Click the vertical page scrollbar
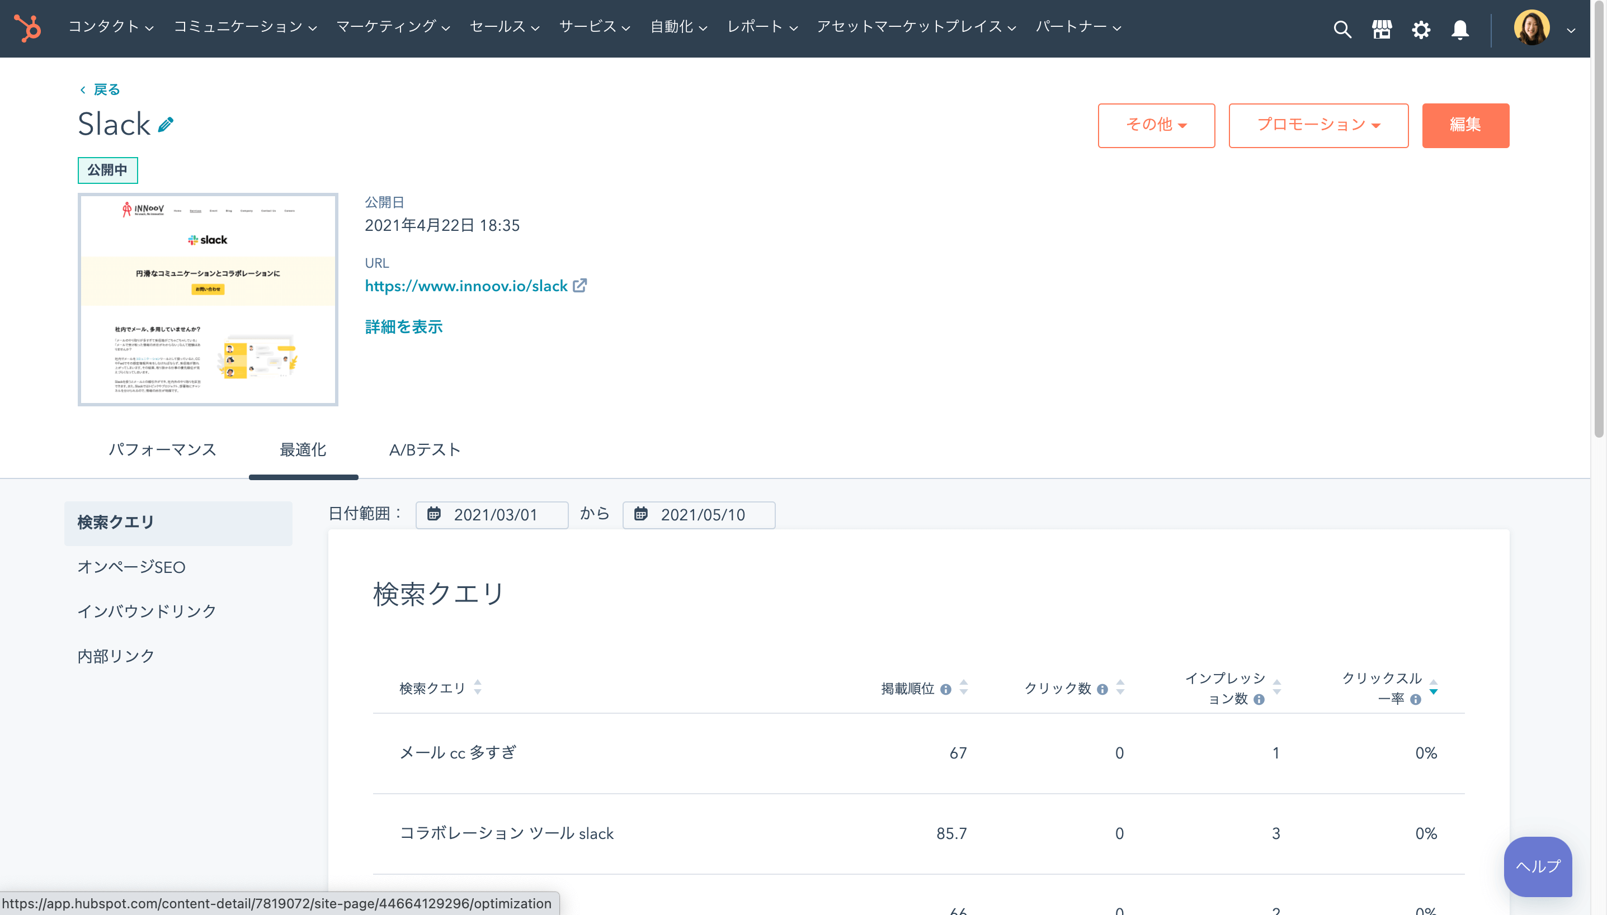Viewport: 1607px width, 915px height. (1600, 220)
